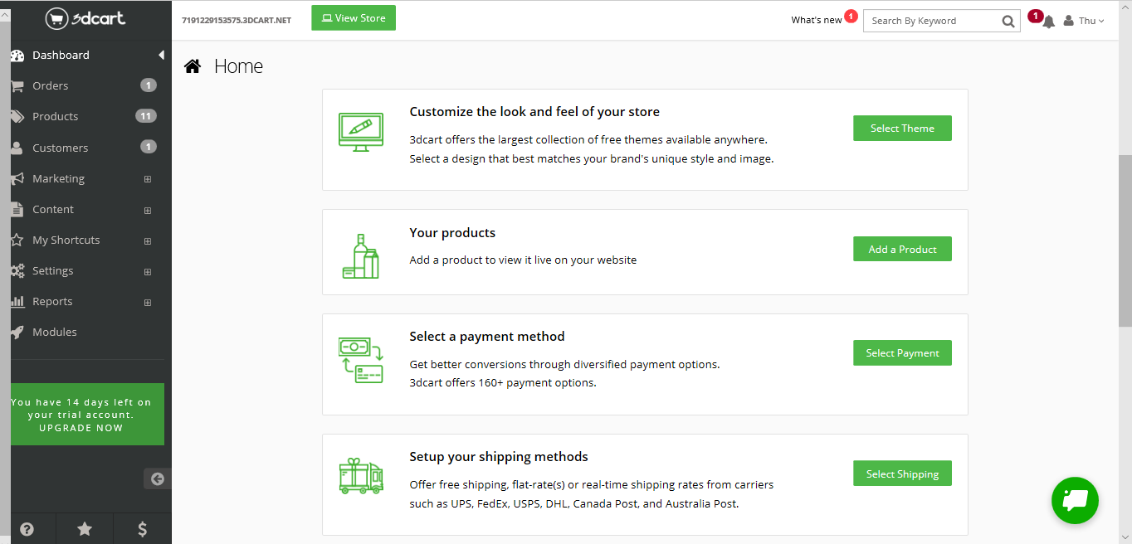
Task: Click the View Store button
Action: [x=354, y=18]
